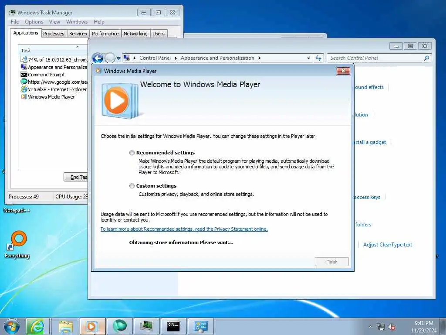This screenshot has height=335, width=446.
Task: Open the install a gadget link
Action: tap(370, 142)
